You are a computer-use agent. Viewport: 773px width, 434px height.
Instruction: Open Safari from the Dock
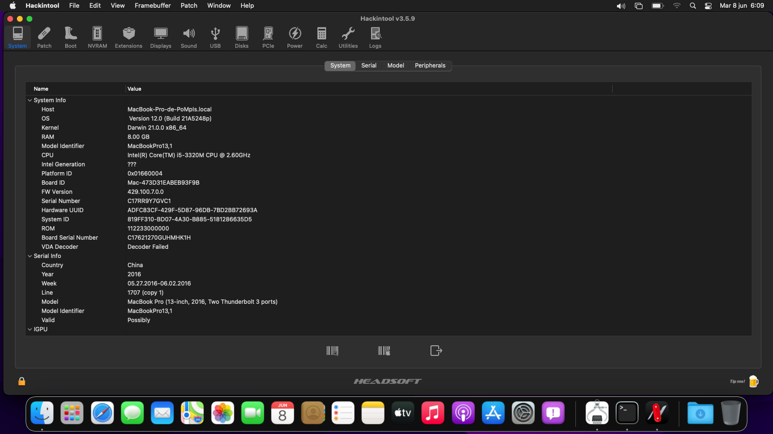102,413
